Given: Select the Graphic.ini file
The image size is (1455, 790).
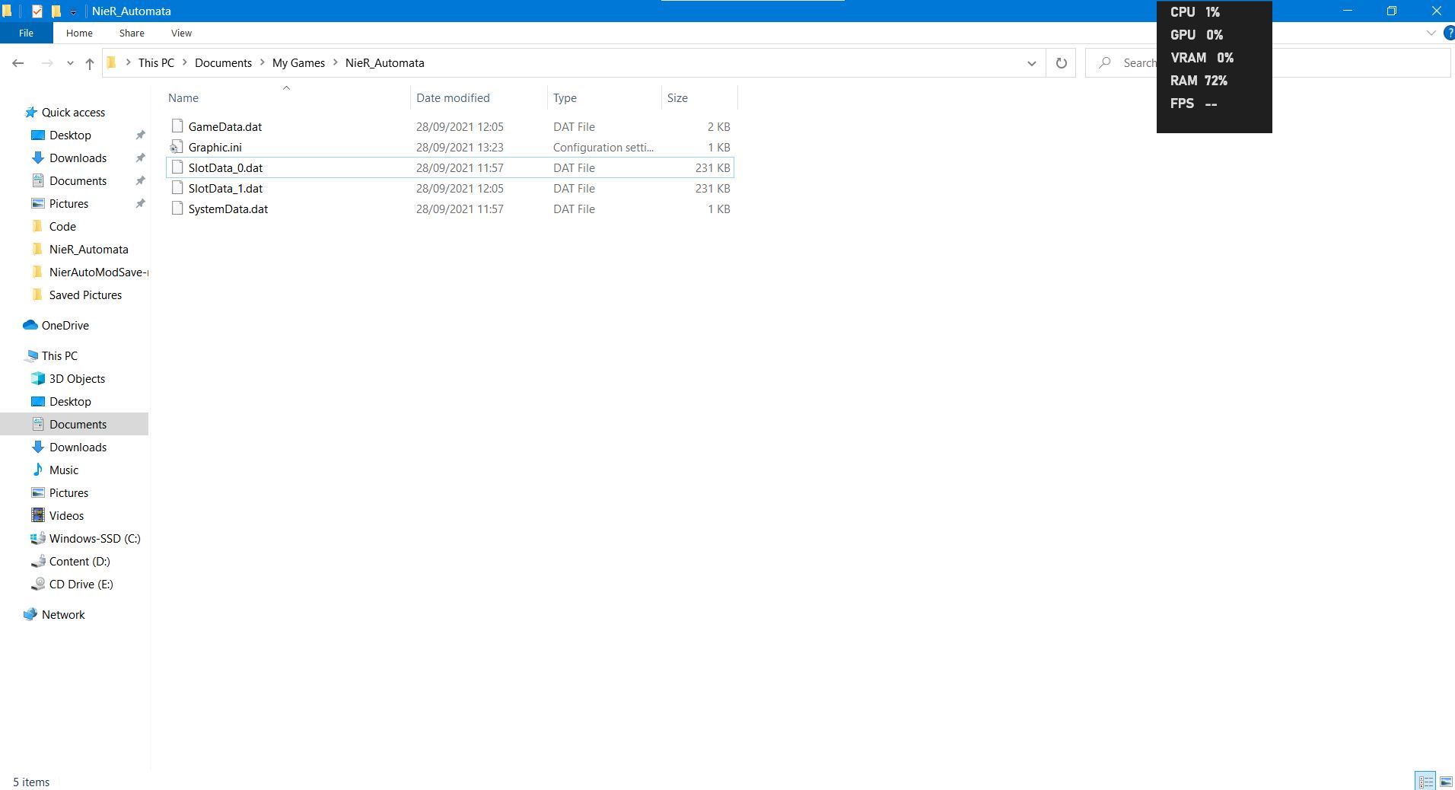Looking at the screenshot, I should [x=450, y=147].
